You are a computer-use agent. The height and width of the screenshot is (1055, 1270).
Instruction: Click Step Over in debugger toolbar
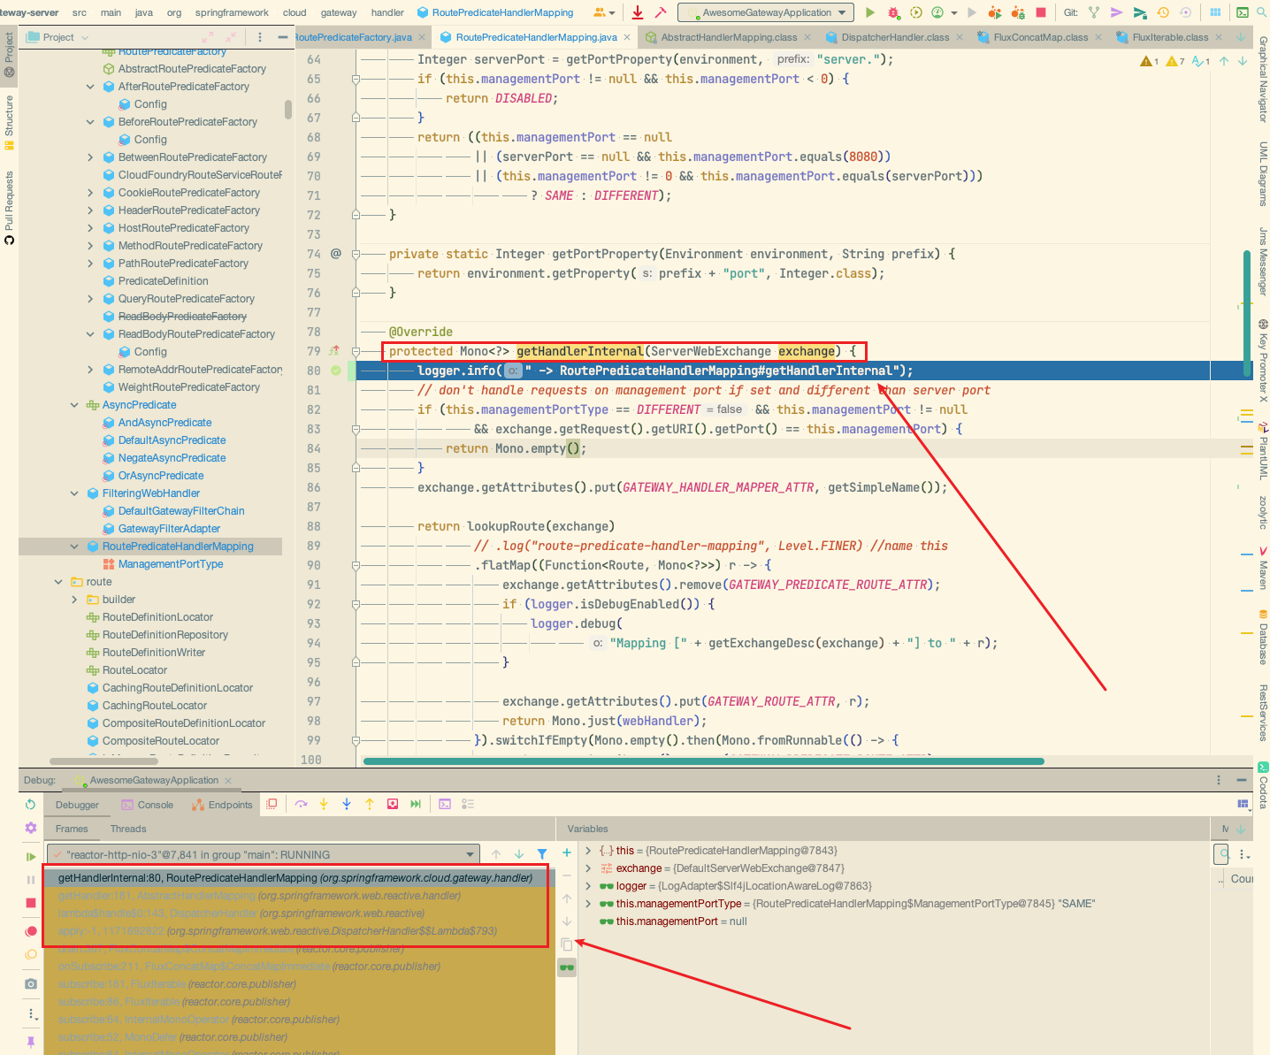302,804
